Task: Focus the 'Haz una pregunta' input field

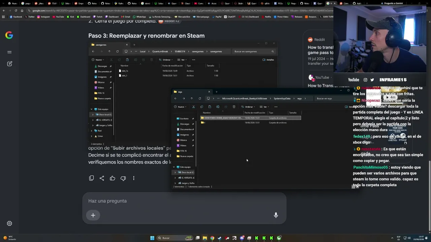Action: [184, 201]
